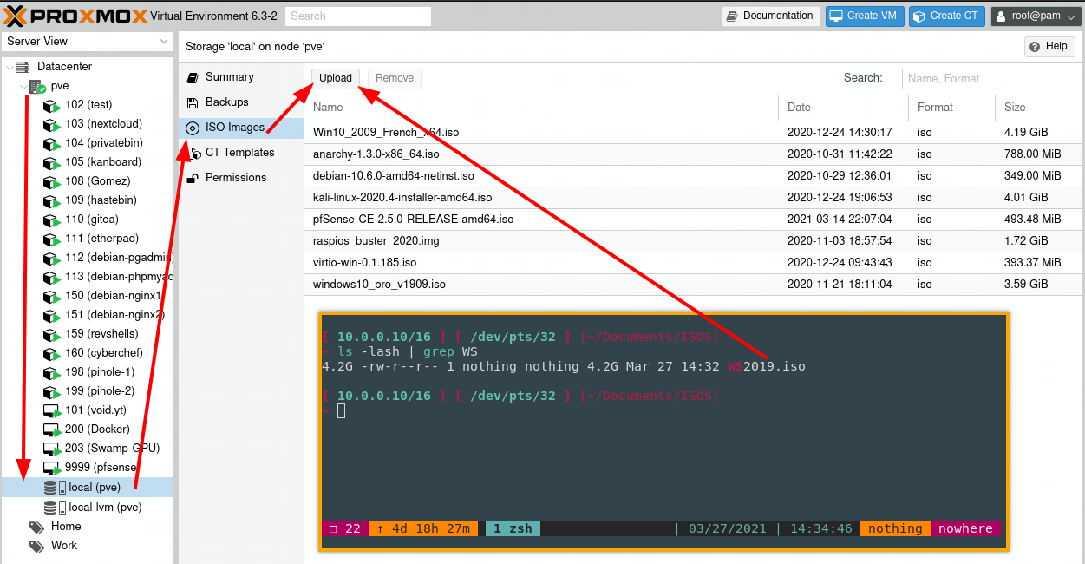Click VM monitor icon for 9999 (pfsense)
The image size is (1085, 564).
pos(52,468)
